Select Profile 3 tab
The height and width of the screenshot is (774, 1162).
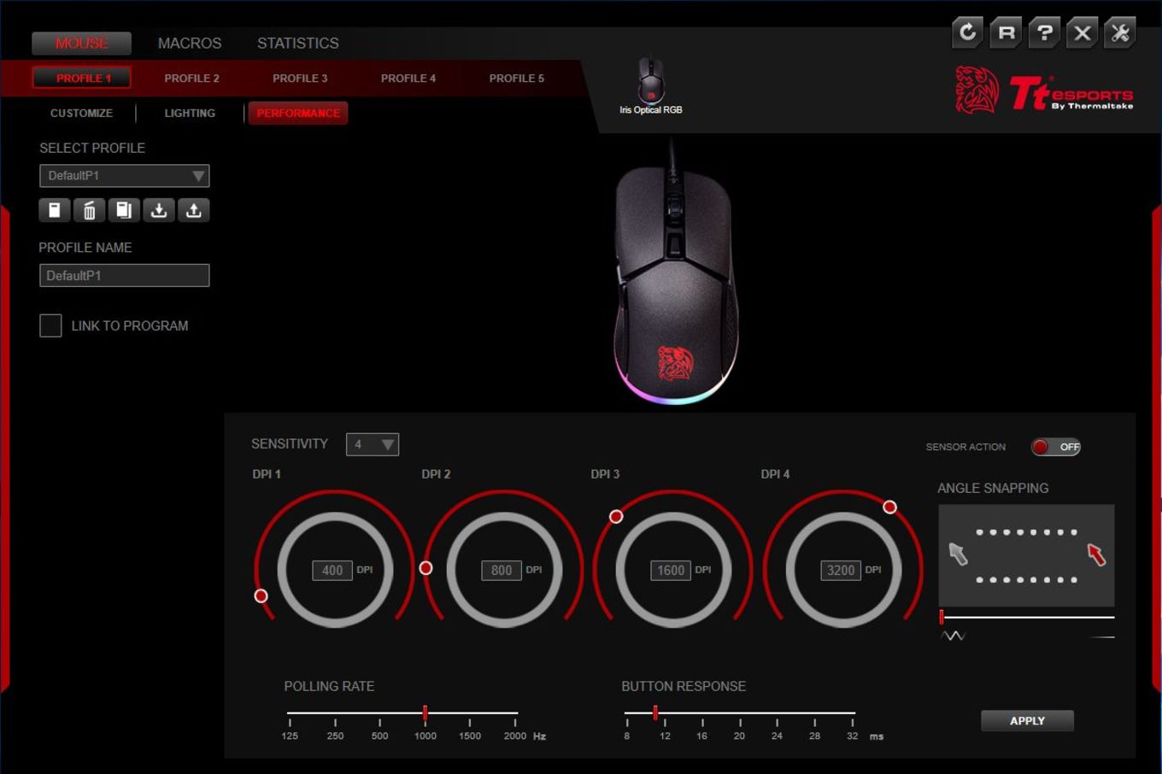point(300,78)
